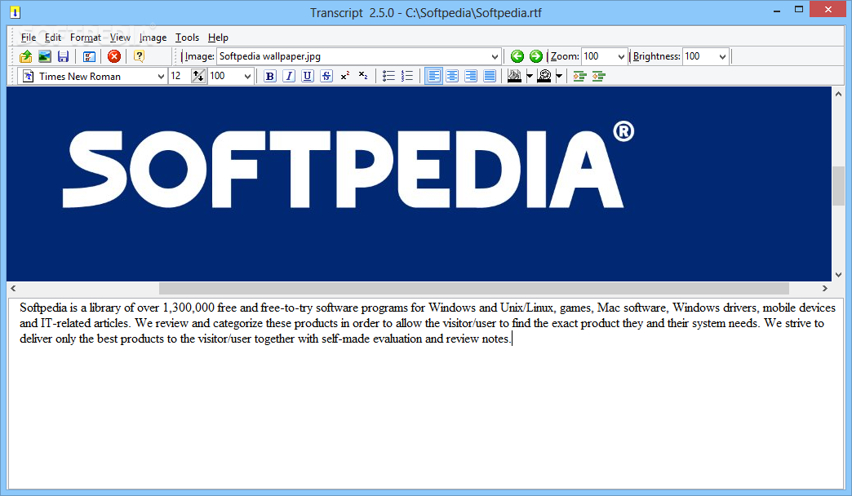Viewport: 852px width, 496px height.
Task: Expand the text color dropdown arrow
Action: point(530,76)
